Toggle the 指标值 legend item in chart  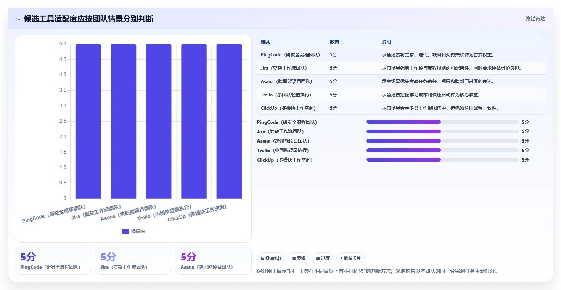[x=133, y=231]
